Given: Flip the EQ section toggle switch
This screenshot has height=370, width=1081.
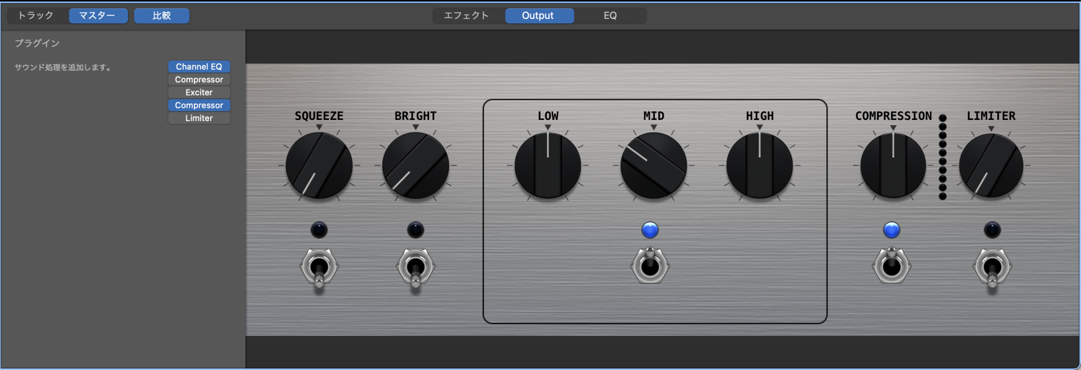Looking at the screenshot, I should coord(650,265).
